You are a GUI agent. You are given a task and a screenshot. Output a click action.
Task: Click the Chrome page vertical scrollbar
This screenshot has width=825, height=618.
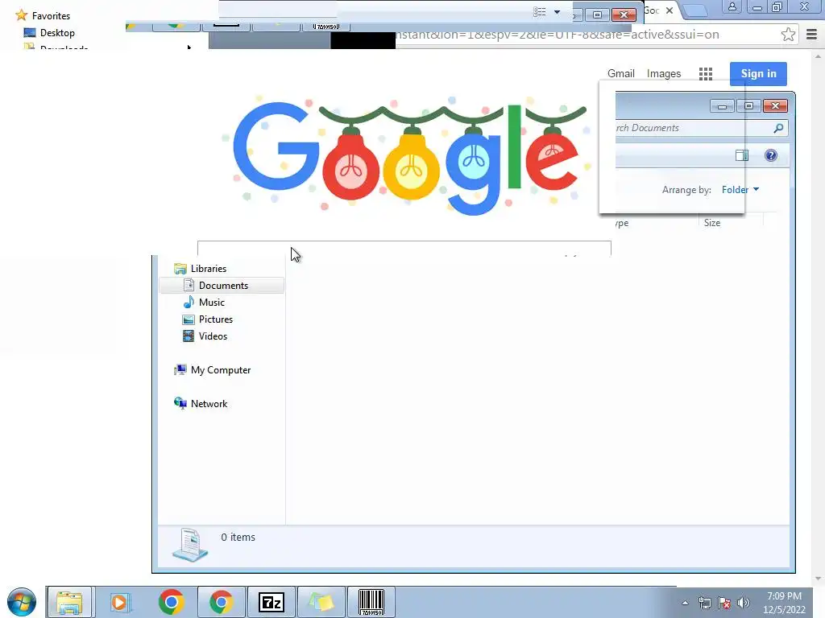coord(817,317)
